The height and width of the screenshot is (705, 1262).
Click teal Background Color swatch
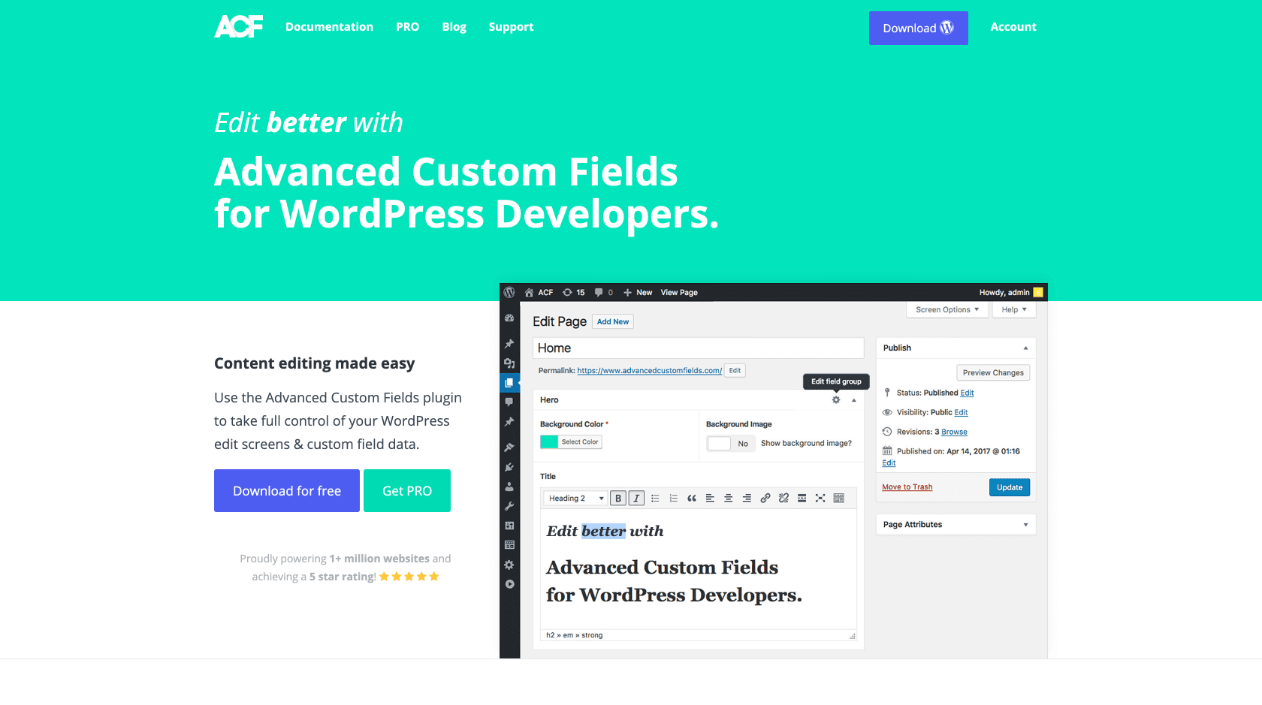549,442
